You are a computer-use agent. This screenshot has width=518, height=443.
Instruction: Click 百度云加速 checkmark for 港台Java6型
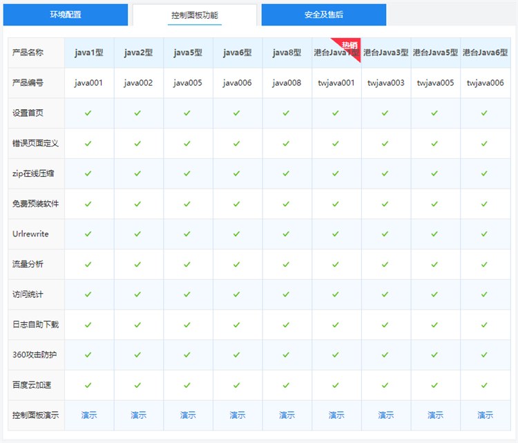click(x=485, y=385)
